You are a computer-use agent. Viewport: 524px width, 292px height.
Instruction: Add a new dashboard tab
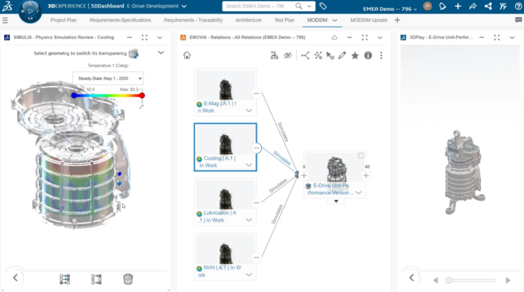(x=397, y=20)
